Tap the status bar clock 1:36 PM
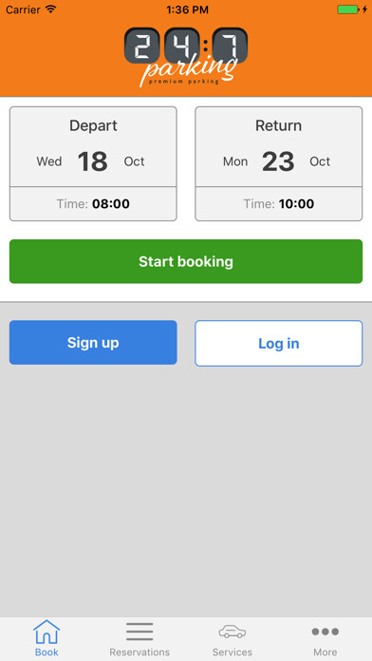 (187, 9)
